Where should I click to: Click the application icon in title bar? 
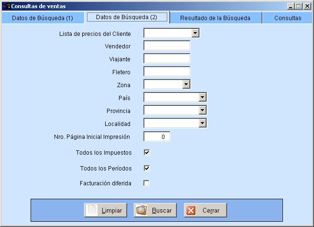[6, 6]
